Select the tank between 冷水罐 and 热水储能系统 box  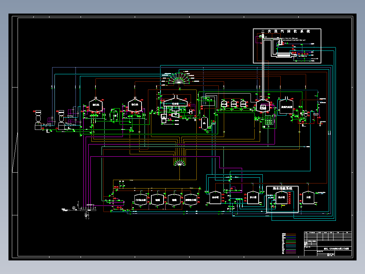tap(253, 197)
